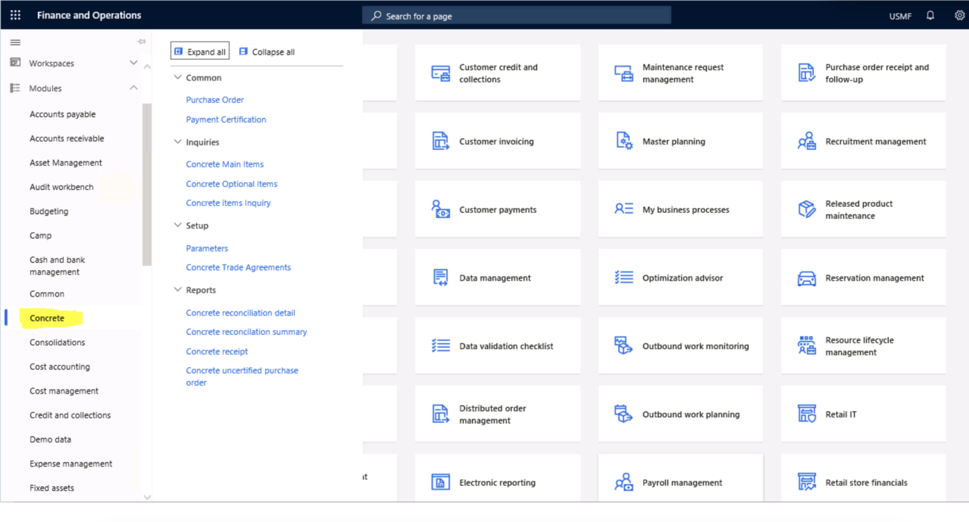Image resolution: width=969 pixels, height=522 pixels.
Task: Open the settings gear icon
Action: click(x=959, y=16)
